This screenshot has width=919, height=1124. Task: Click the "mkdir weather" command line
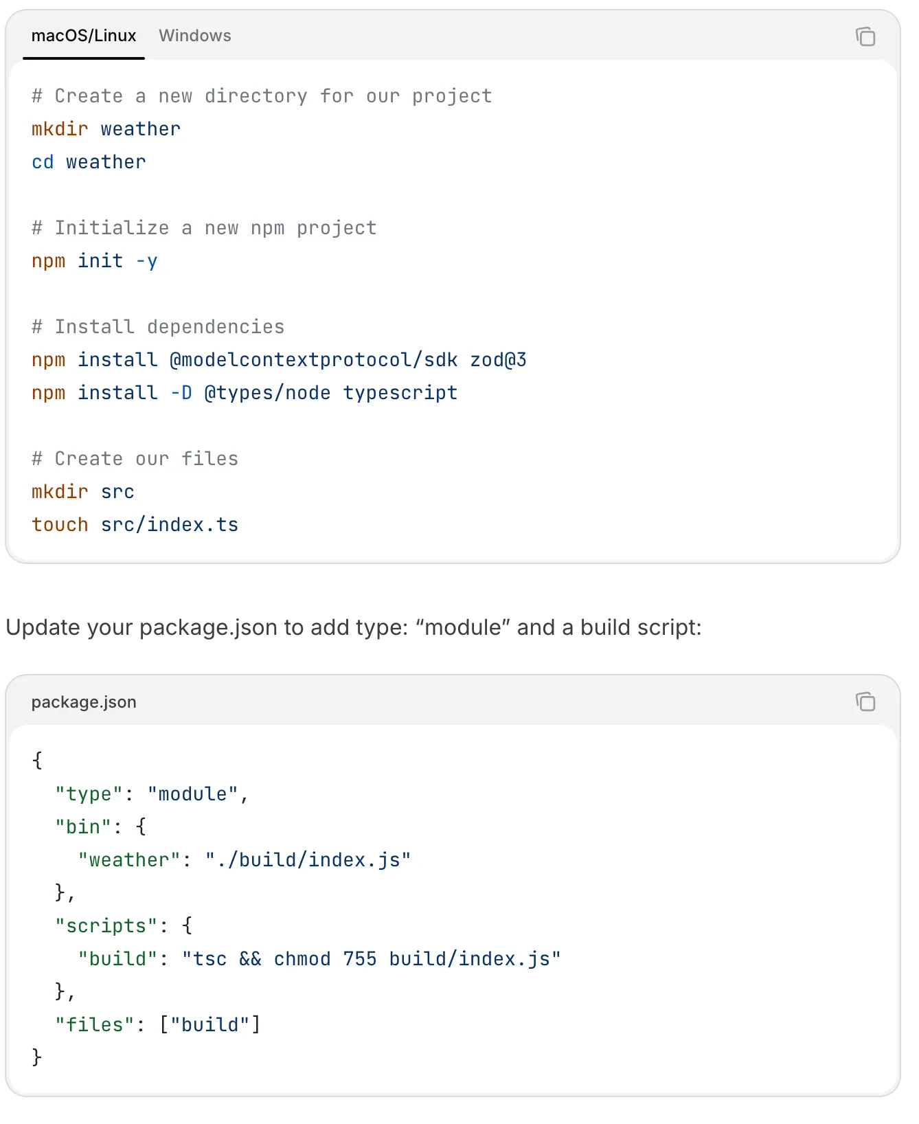tap(106, 129)
